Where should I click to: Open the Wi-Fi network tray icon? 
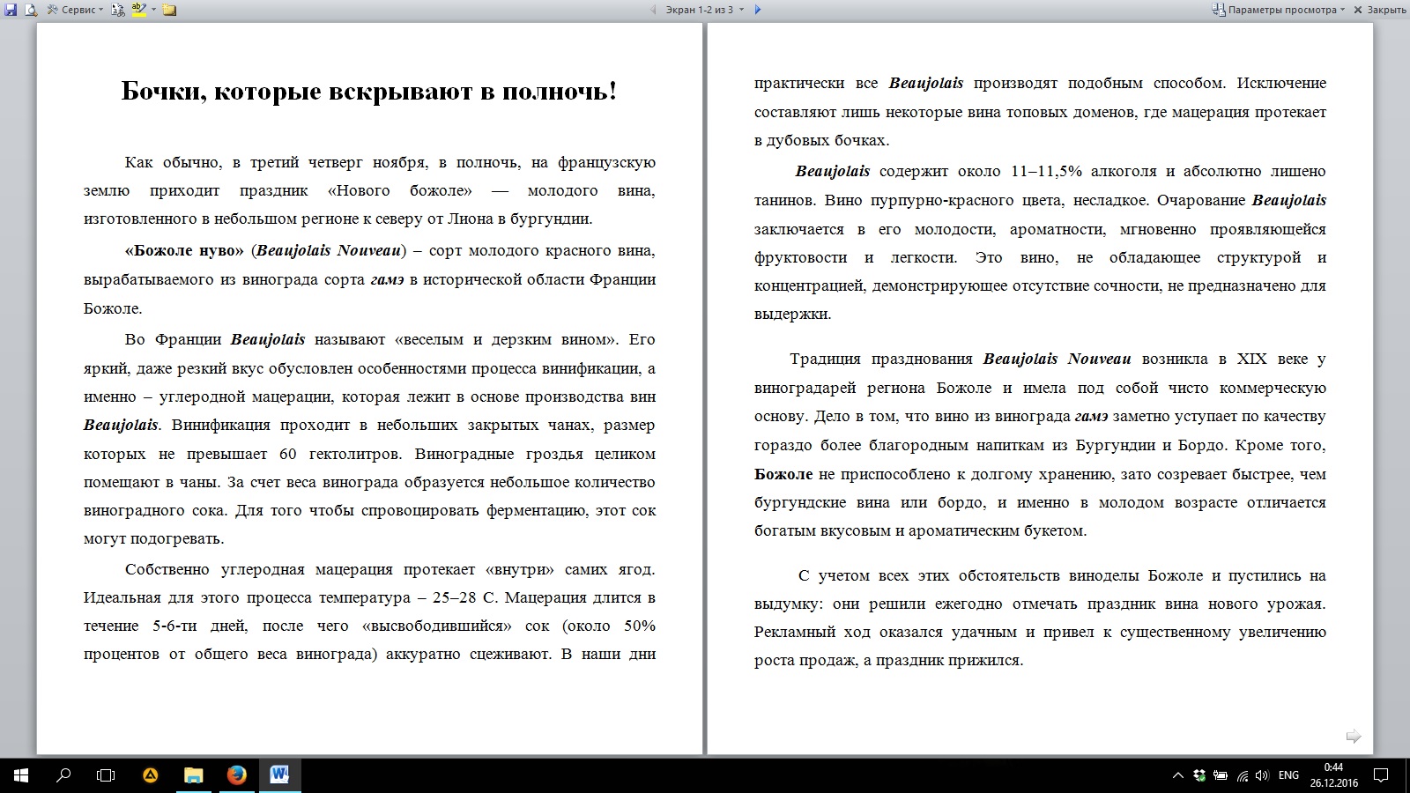tap(1243, 775)
